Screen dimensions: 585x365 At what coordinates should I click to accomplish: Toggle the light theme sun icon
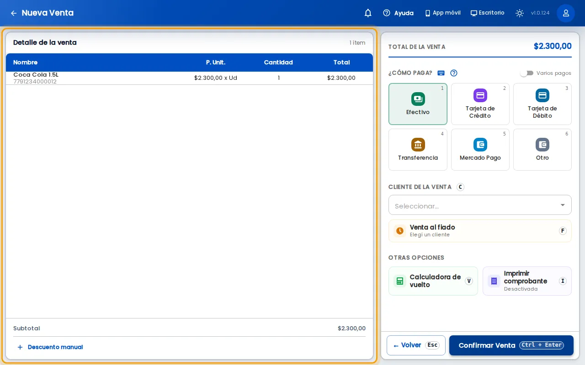click(x=520, y=13)
